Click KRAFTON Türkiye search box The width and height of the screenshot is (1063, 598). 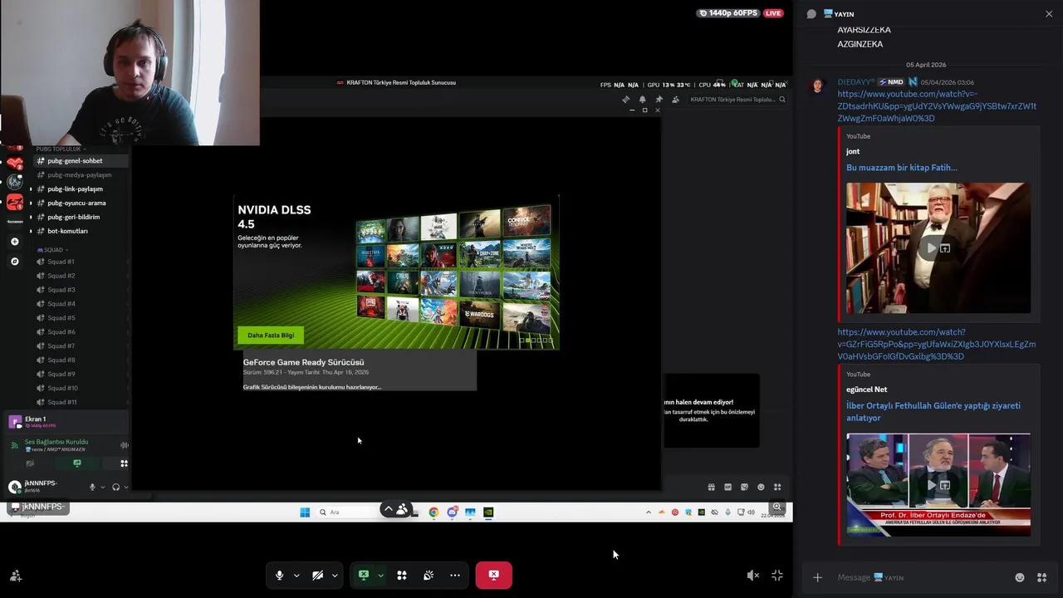click(736, 100)
